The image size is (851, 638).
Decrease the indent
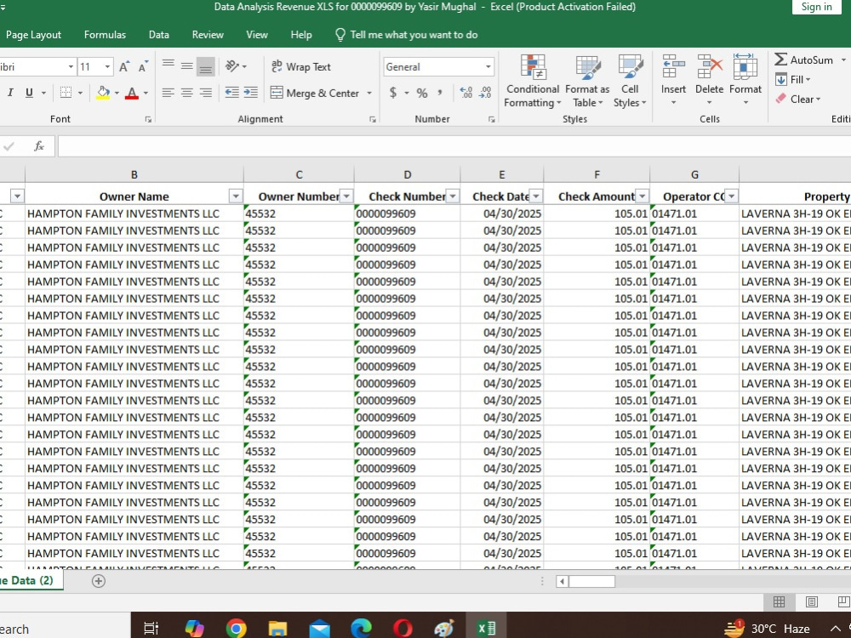pos(231,93)
